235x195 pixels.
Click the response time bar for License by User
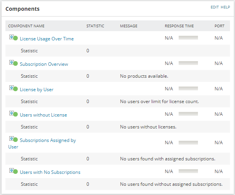click(x=188, y=88)
